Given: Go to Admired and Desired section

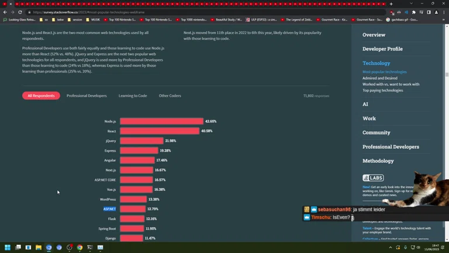Looking at the screenshot, I should pyautogui.click(x=379, y=78).
